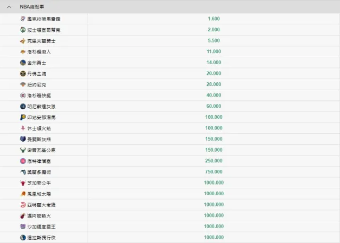Viewport: 340px width, 243px height.
Task: Click the LA Clippers logo
Action: point(23,96)
